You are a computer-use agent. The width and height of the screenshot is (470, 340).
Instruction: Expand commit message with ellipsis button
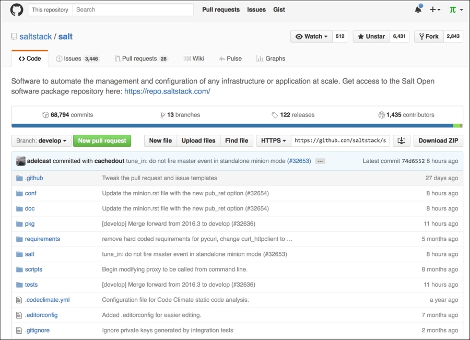click(320, 161)
